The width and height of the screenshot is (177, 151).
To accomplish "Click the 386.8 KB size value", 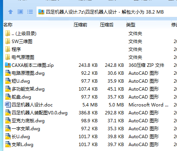I will click(88, 113).
